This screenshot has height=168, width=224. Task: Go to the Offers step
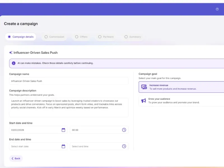81,37
